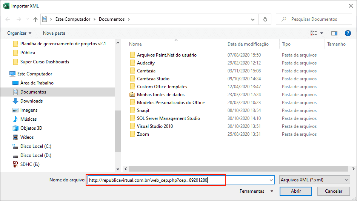Open recent locations chevron beside forward arrow
This screenshot has height=201, width=357.
pyautogui.click(x=28, y=19)
